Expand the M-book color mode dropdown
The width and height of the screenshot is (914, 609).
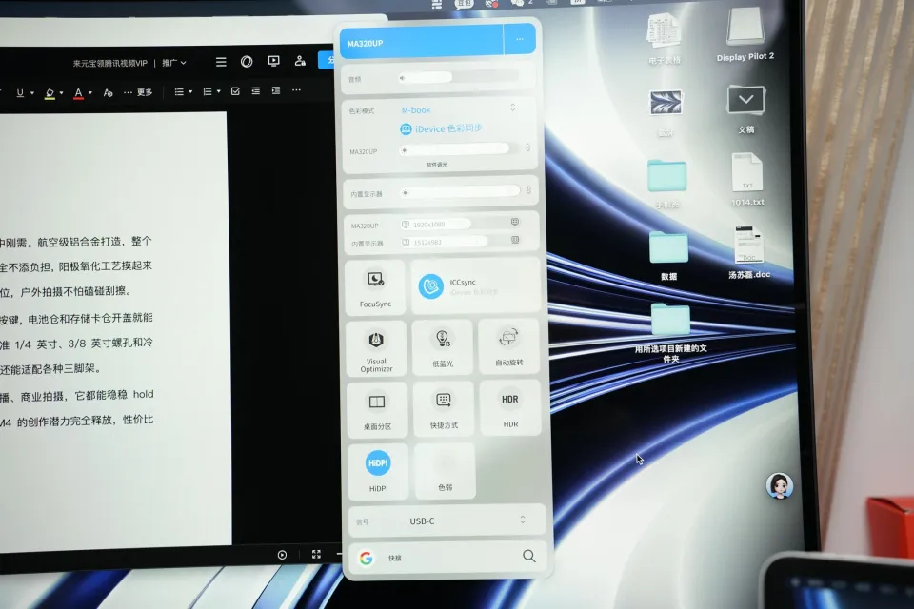click(x=513, y=108)
